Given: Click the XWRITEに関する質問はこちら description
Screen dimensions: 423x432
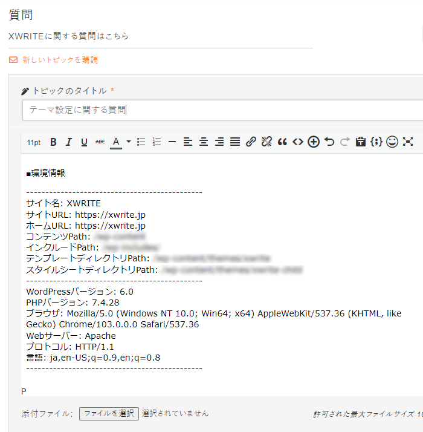Looking at the screenshot, I should click(x=68, y=36).
